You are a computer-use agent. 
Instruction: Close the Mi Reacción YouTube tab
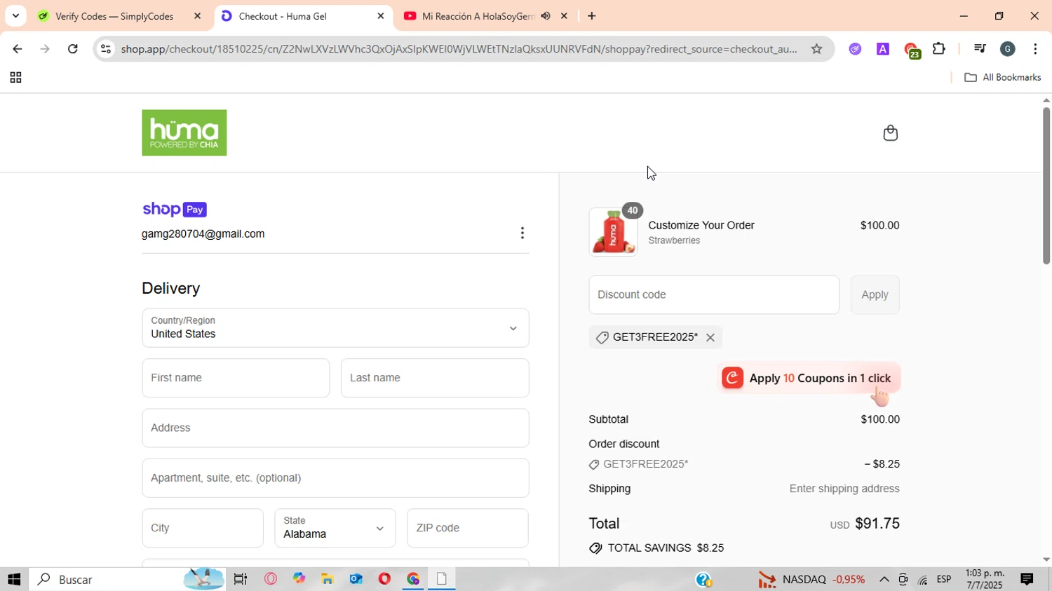(x=564, y=16)
